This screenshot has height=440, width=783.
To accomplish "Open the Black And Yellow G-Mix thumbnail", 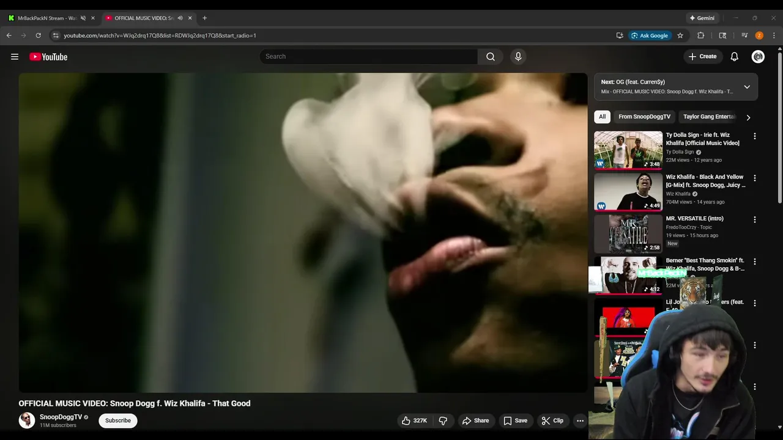I will tap(628, 191).
